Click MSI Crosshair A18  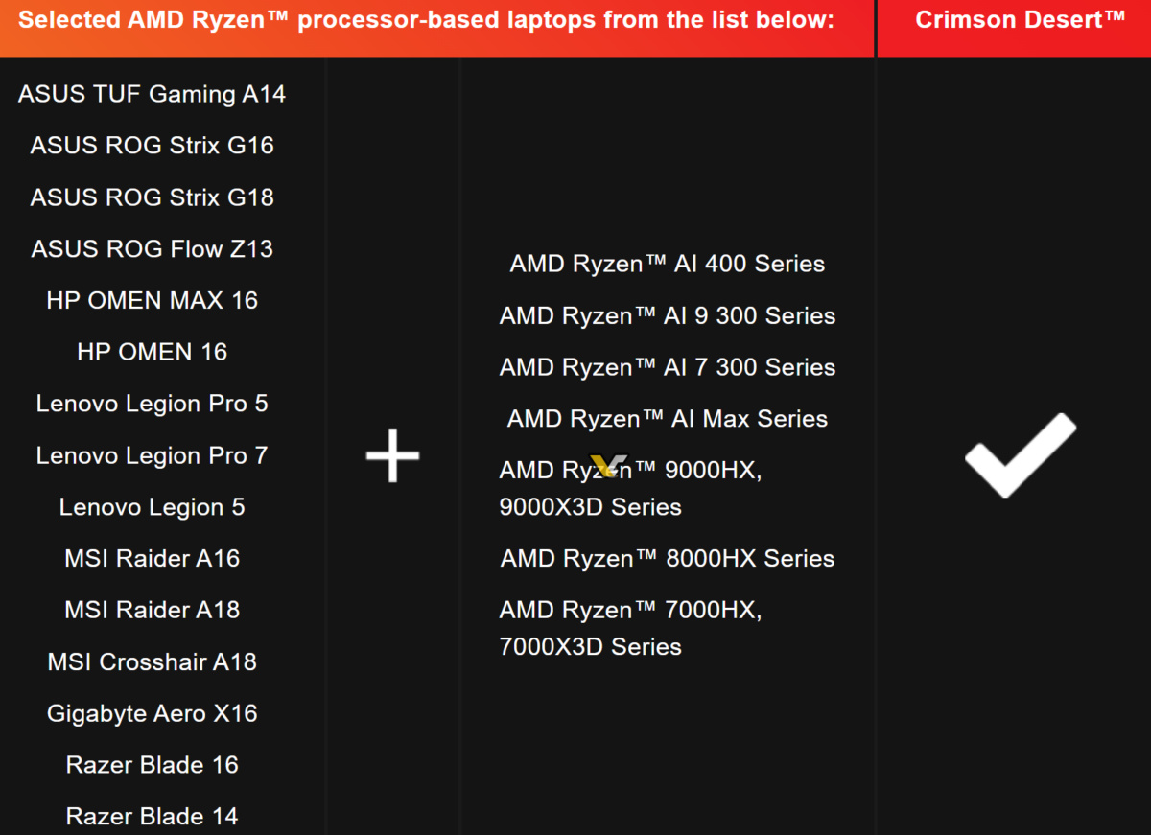(x=152, y=661)
